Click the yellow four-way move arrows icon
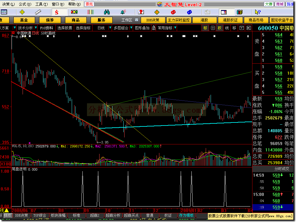This screenshot has height=223, width=297. (x=22, y=12)
